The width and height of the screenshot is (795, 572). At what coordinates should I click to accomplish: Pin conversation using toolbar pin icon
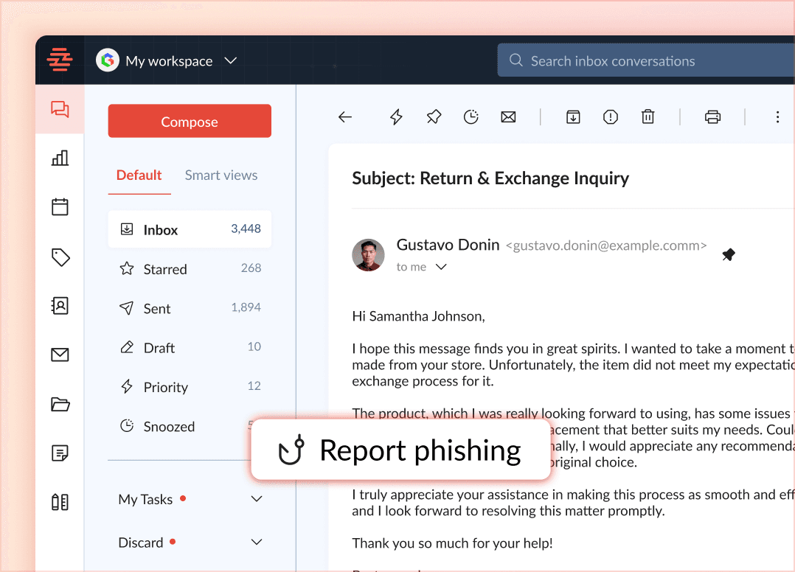[x=434, y=117]
